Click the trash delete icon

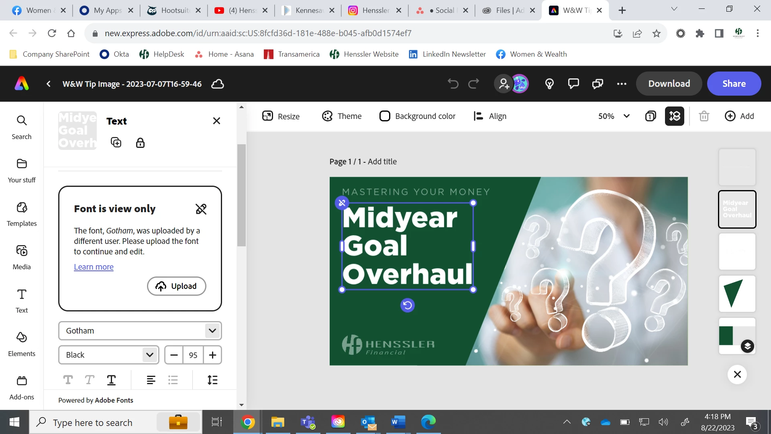click(x=704, y=116)
